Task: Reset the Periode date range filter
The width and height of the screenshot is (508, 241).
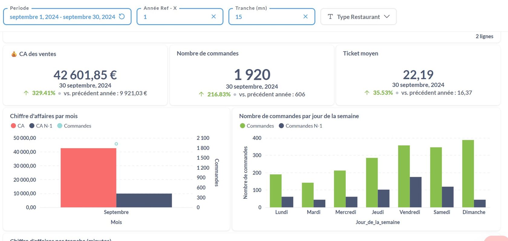Action: 122,17
